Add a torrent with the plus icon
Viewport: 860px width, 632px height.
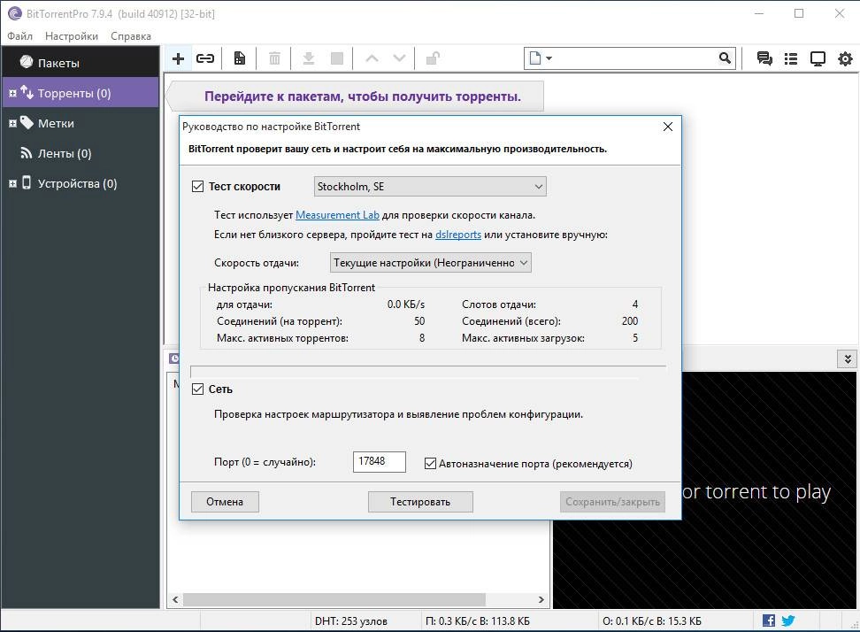(x=178, y=58)
